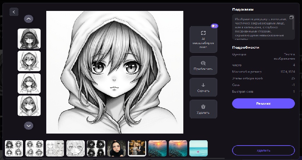
Task: Click the prompt text box under Подсказки
Action: pos(261,27)
